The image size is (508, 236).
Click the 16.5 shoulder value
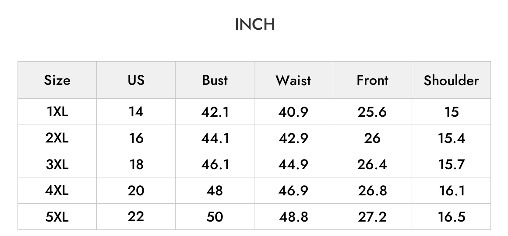pos(452,217)
